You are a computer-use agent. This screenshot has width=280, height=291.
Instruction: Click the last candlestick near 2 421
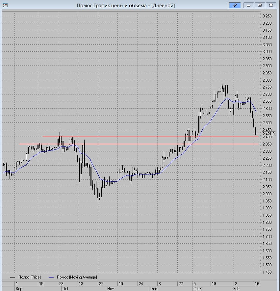click(x=256, y=131)
